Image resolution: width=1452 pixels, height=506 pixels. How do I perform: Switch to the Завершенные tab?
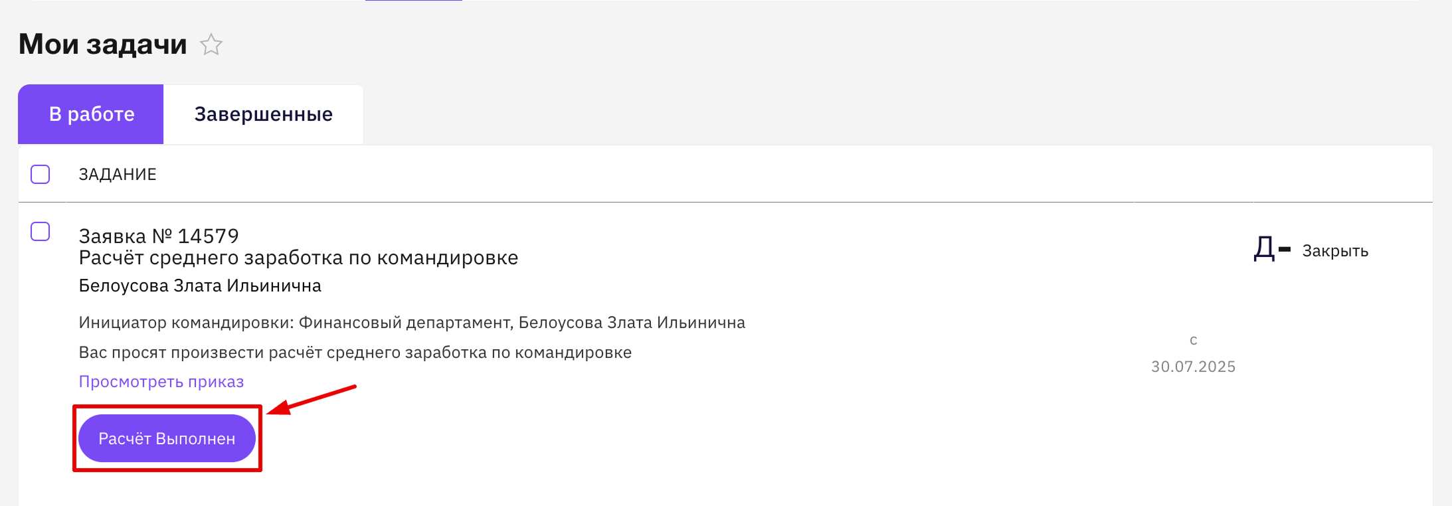click(x=264, y=114)
